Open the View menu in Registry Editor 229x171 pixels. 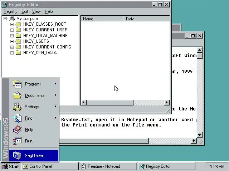(x=36, y=11)
